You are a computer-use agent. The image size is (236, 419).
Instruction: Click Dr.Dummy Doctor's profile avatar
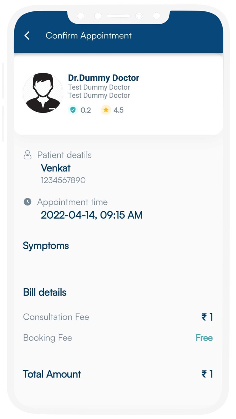pyautogui.click(x=43, y=92)
